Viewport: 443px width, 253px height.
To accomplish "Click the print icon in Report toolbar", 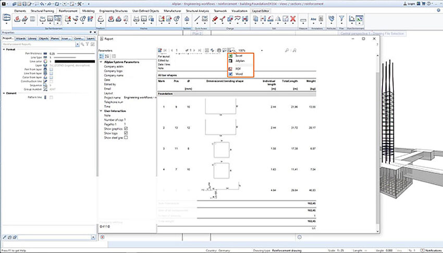I will [219, 50].
